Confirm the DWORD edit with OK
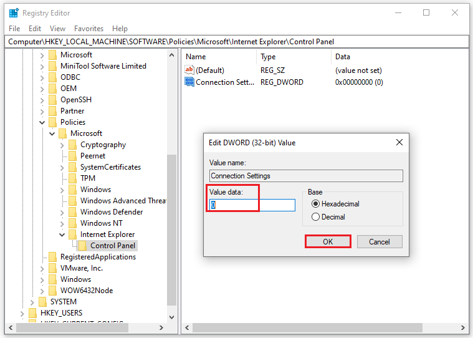This screenshot has width=473, height=338. 328,242
